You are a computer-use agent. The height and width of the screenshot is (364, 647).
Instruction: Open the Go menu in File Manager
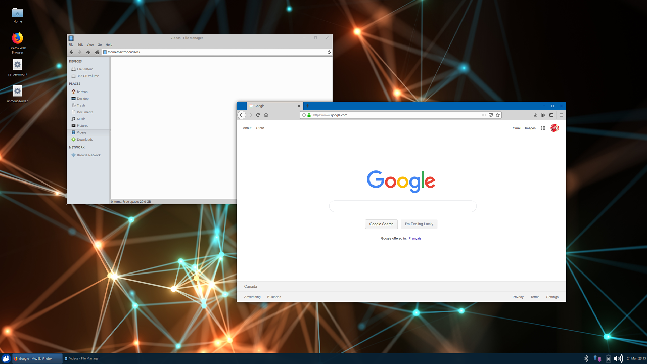(100, 45)
